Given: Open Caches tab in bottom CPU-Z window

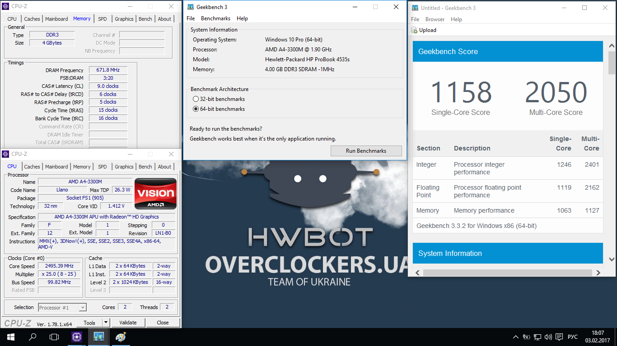Looking at the screenshot, I should (x=32, y=167).
